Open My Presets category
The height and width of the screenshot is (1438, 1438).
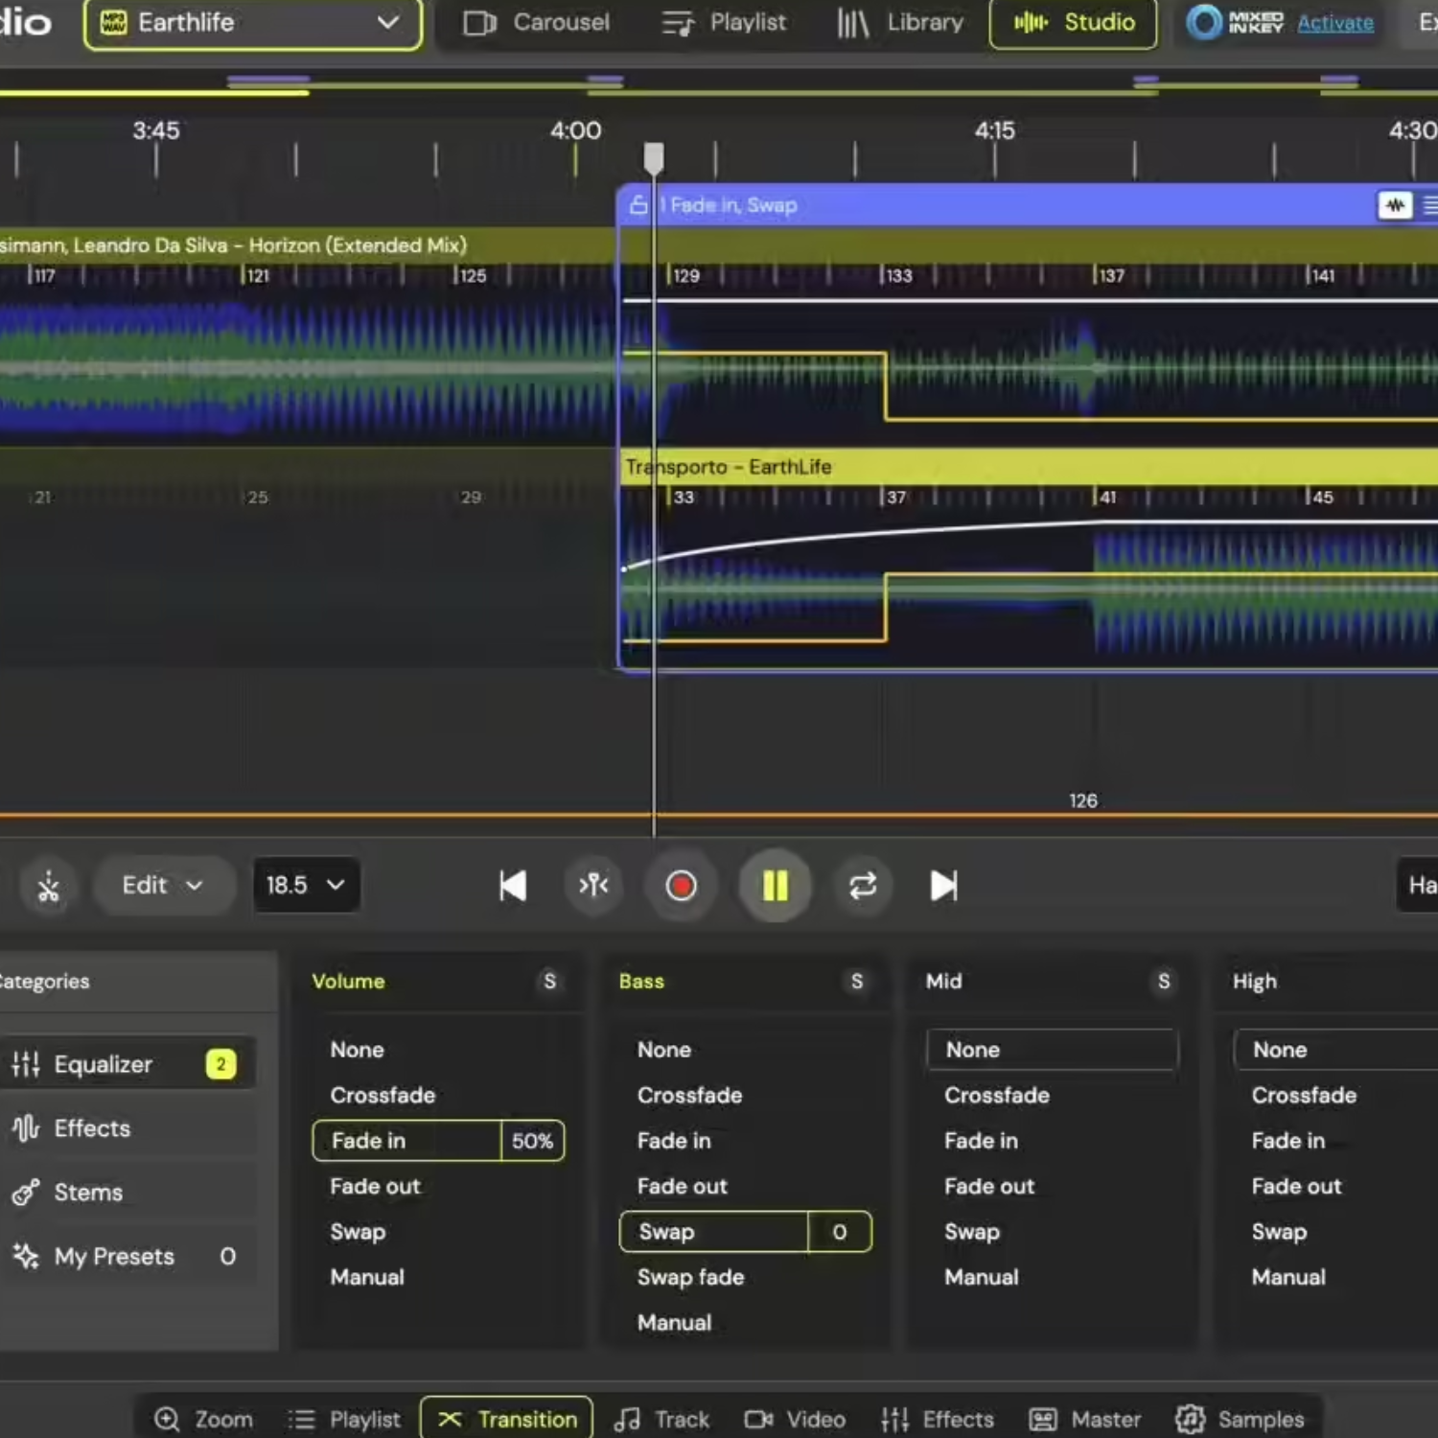(x=128, y=1257)
